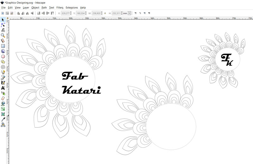Screen dimensions: 253x164
Task: Select the Spiral tool
Action: (3, 67)
